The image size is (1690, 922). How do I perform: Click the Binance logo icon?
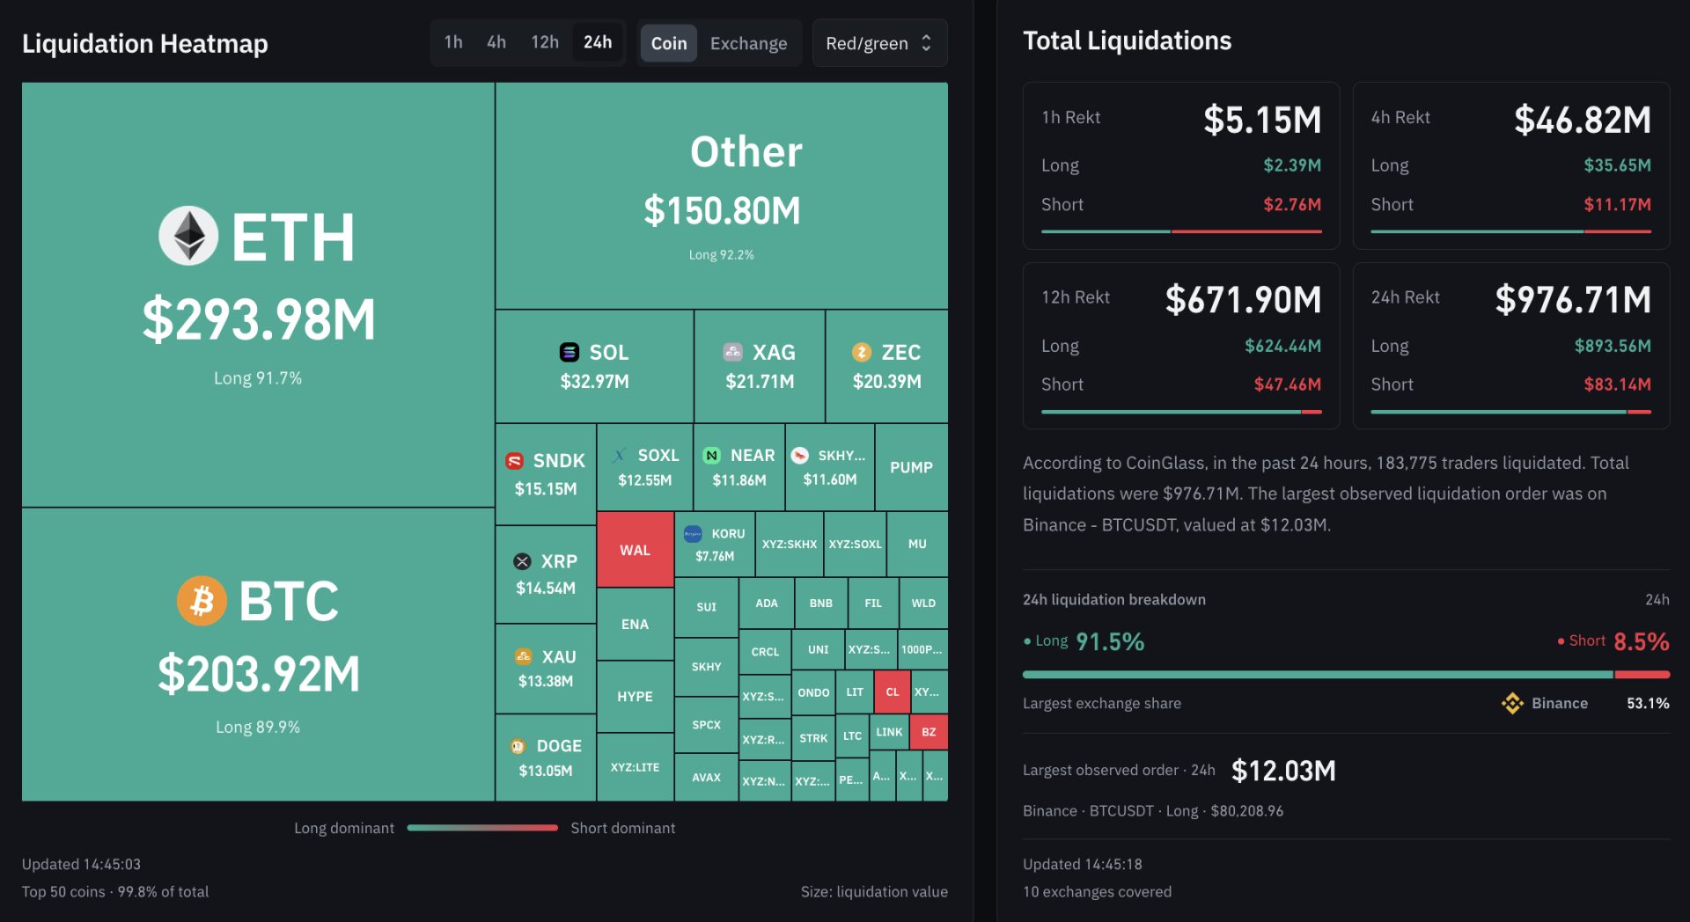click(x=1512, y=703)
